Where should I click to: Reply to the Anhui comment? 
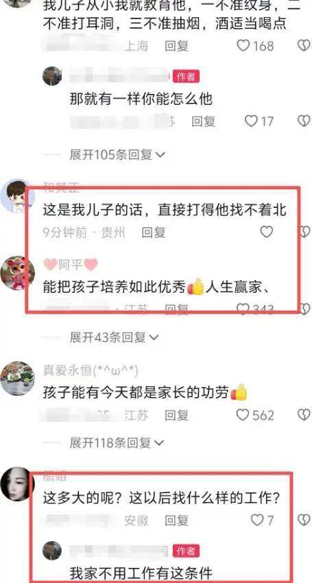click(x=177, y=520)
